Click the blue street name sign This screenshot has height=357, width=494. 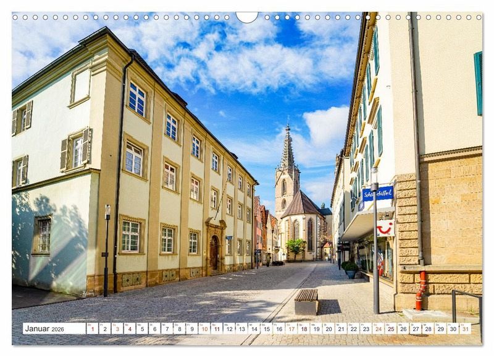tap(378, 194)
